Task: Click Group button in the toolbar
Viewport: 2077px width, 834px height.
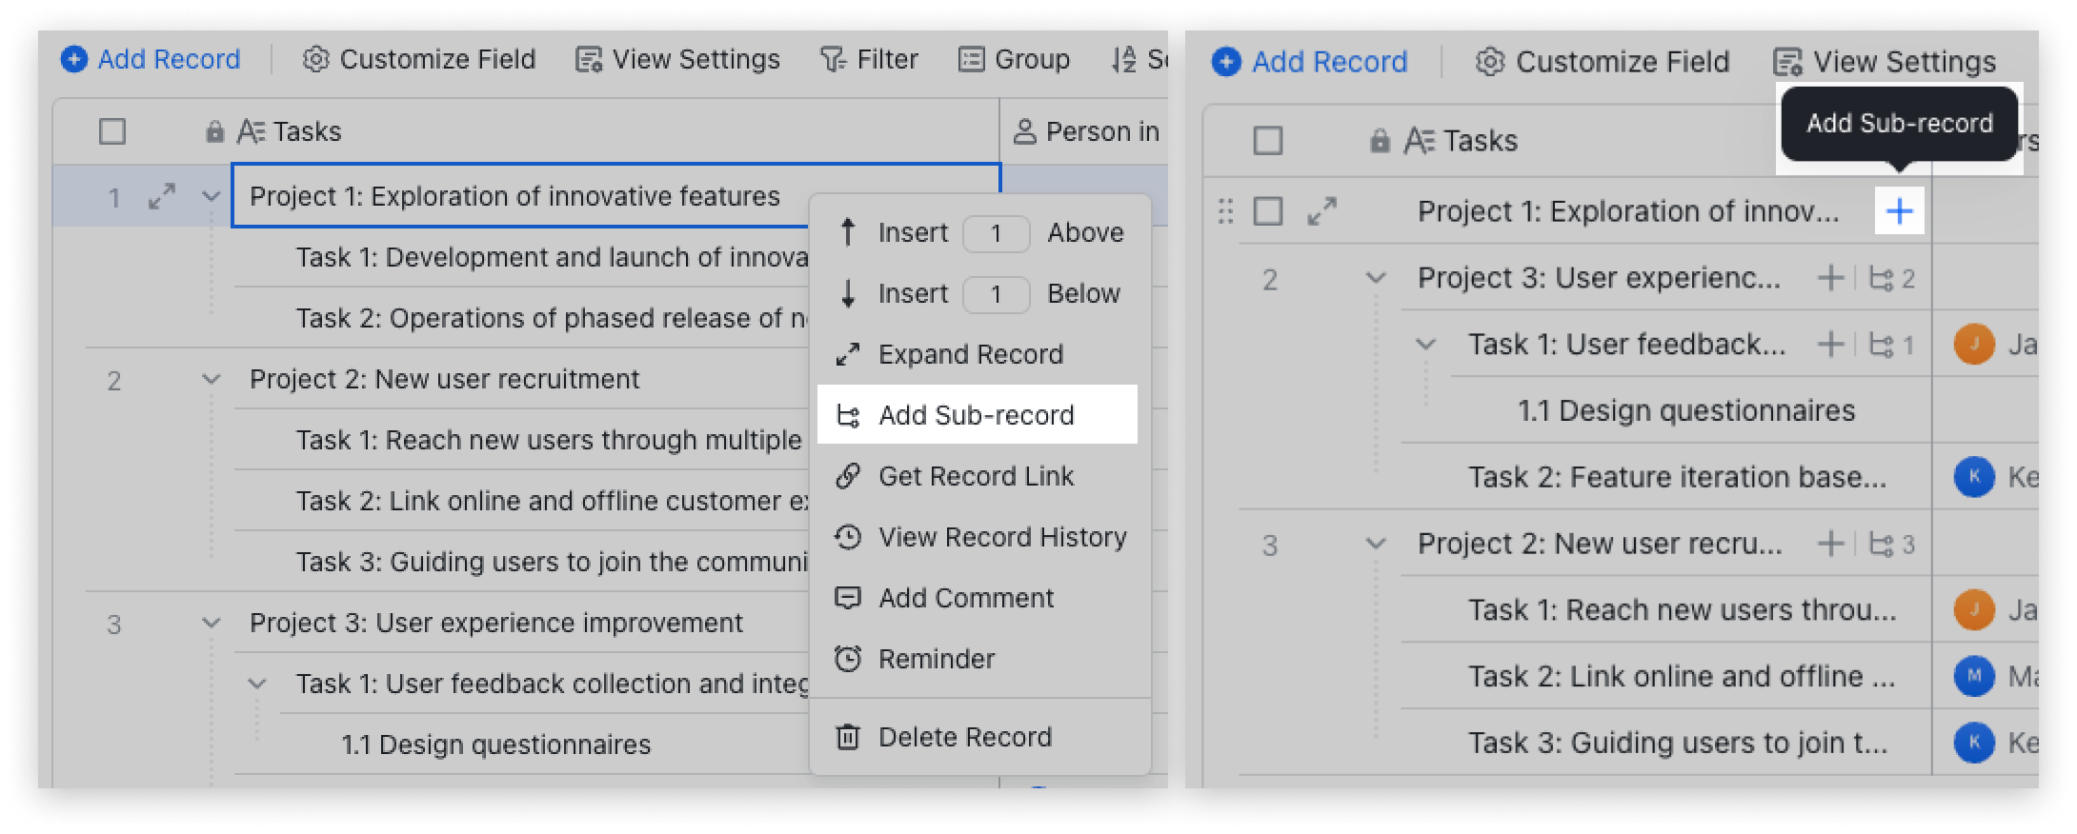Action: (x=1013, y=60)
